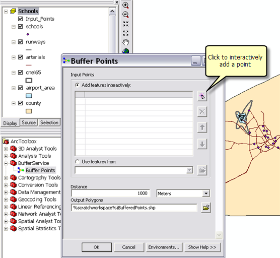Select the Zoom In tool
Image resolution: width=280 pixels, height=258 pixels.
[126, 6]
